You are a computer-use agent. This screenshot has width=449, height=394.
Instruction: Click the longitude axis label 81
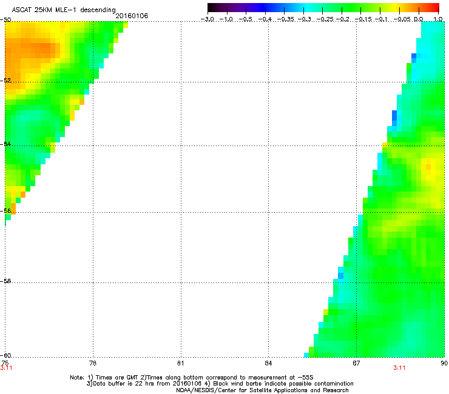(x=180, y=363)
